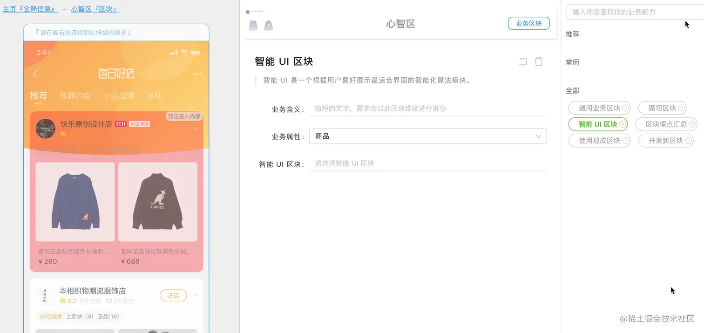Screen dimensions: 704x333
Task: Switch to the 发现 tab
Action: coord(154,95)
